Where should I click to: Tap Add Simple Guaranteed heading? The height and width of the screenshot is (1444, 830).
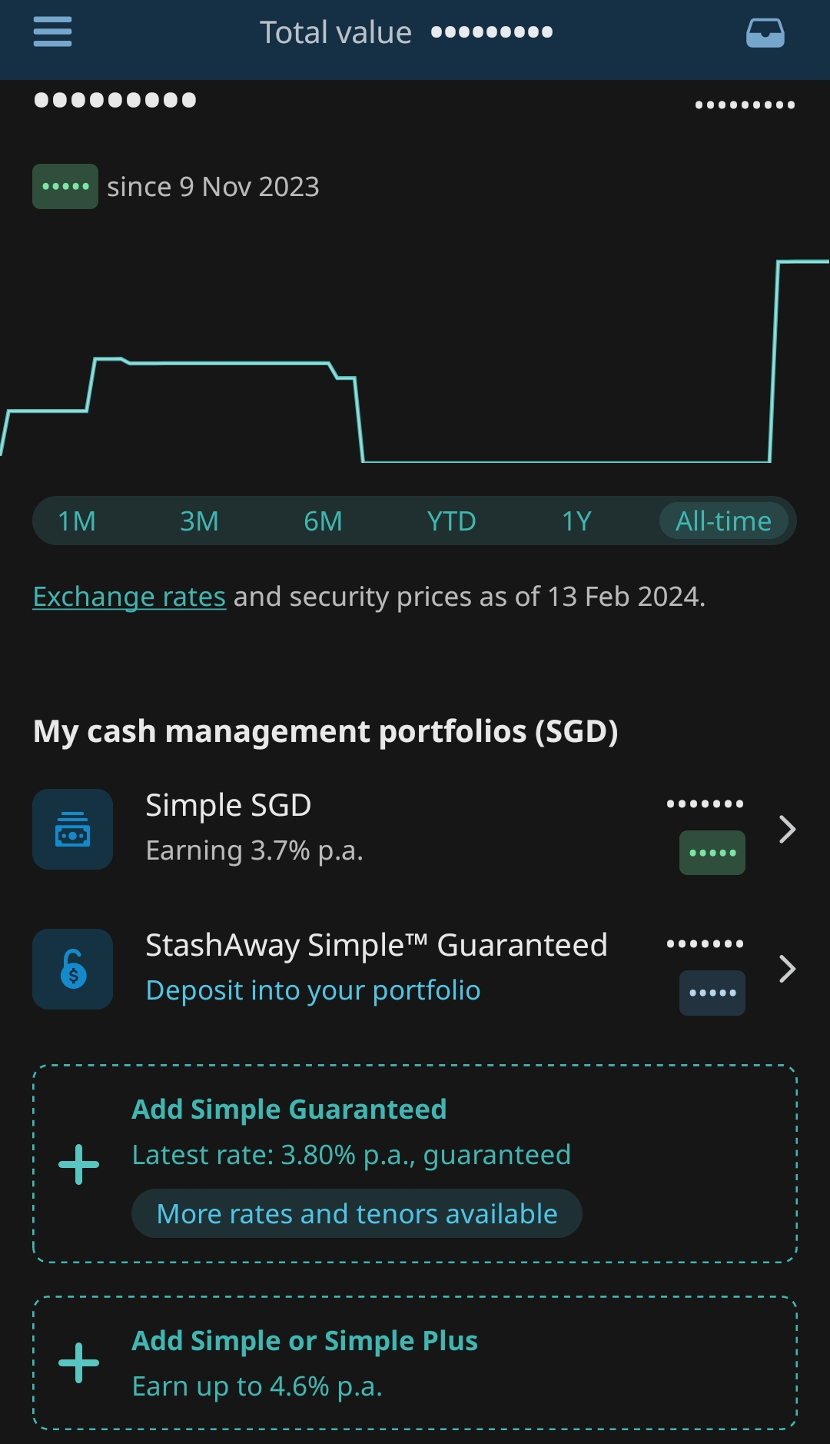[x=289, y=1110]
